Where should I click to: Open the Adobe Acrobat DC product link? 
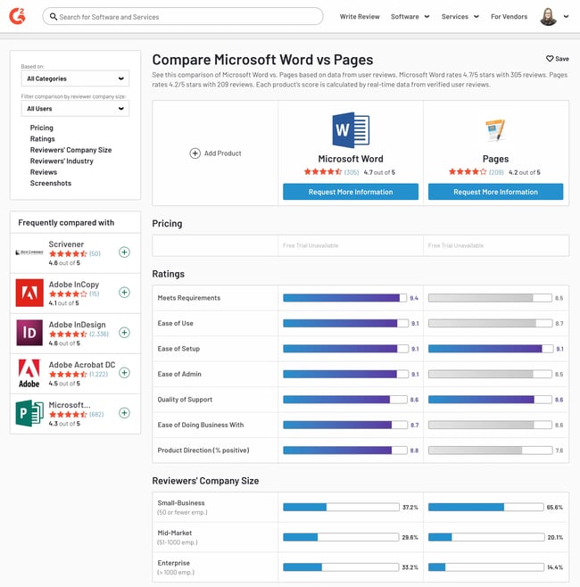point(81,365)
